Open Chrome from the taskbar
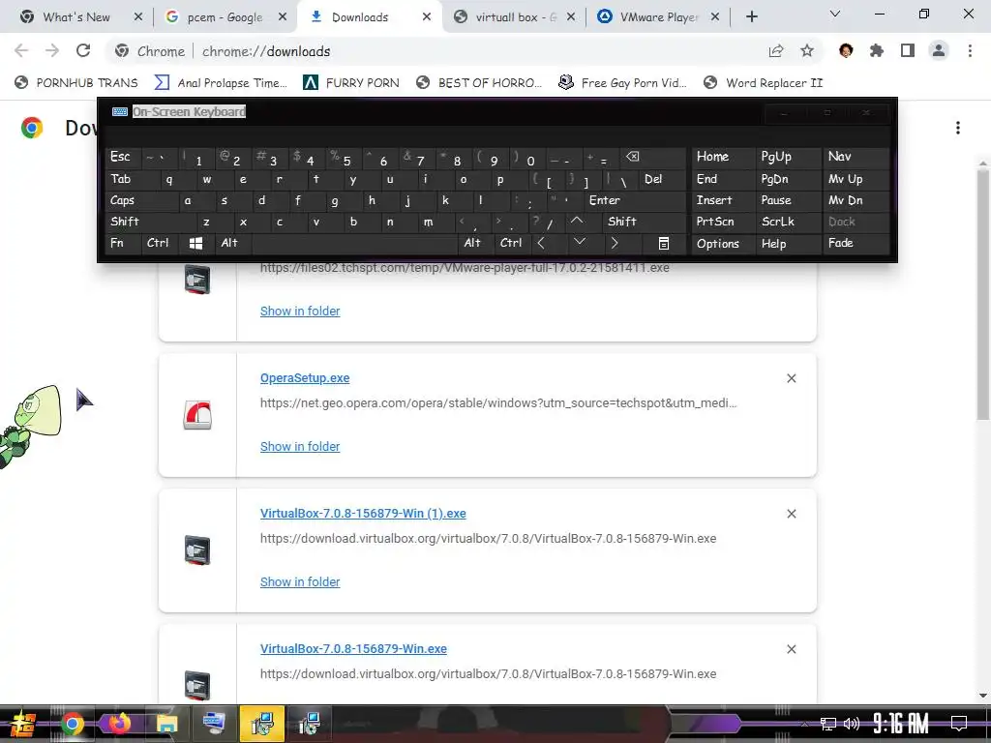The width and height of the screenshot is (991, 743). [72, 724]
